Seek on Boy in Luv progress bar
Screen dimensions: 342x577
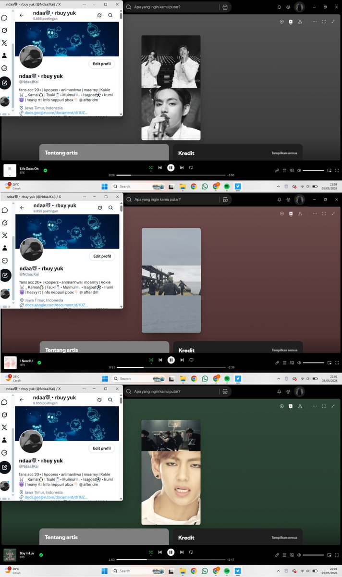(171, 560)
